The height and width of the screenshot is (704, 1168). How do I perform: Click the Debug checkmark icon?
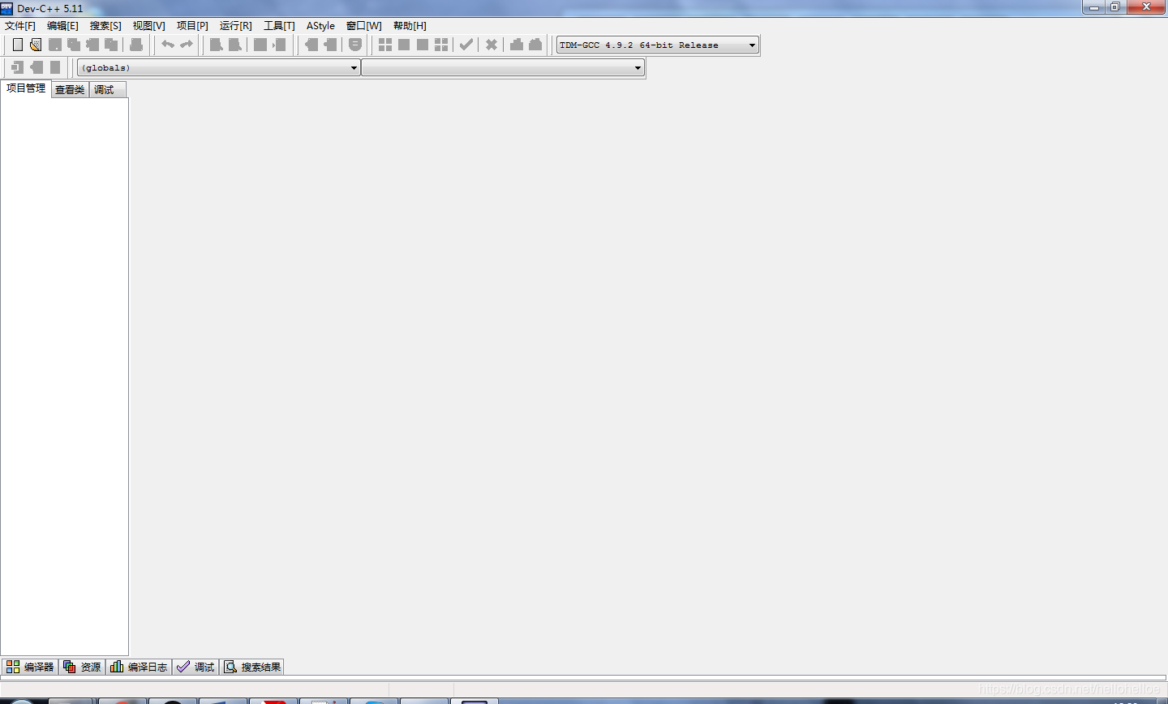(x=466, y=45)
